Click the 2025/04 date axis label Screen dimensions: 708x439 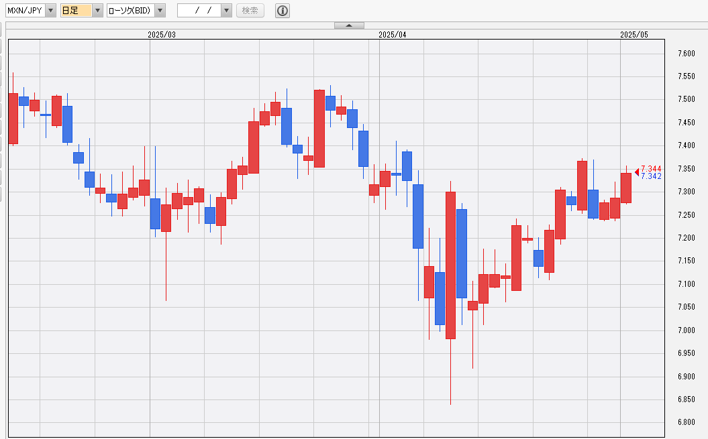[393, 34]
